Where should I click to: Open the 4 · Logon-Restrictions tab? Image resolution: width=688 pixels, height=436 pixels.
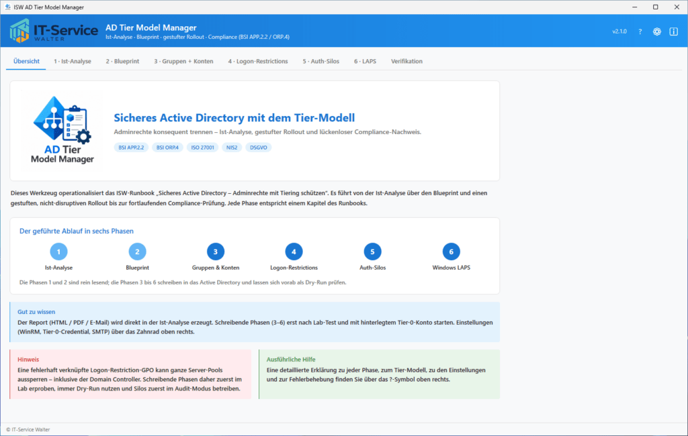(258, 61)
